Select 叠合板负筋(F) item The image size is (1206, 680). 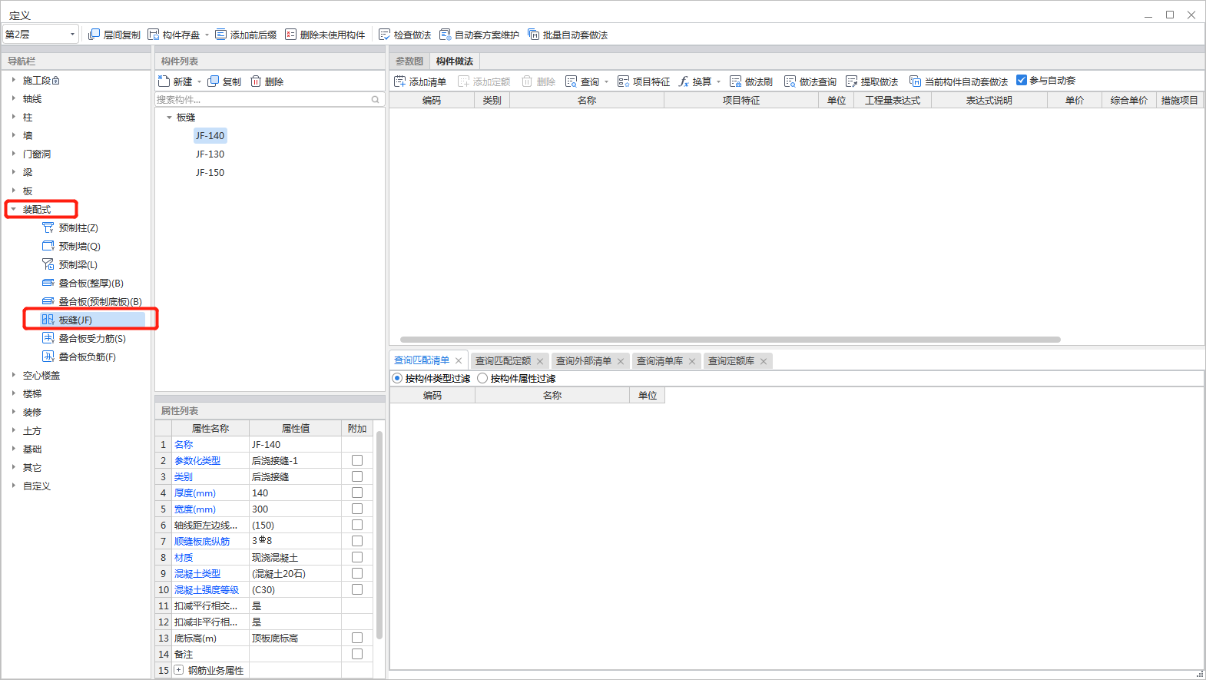87,357
